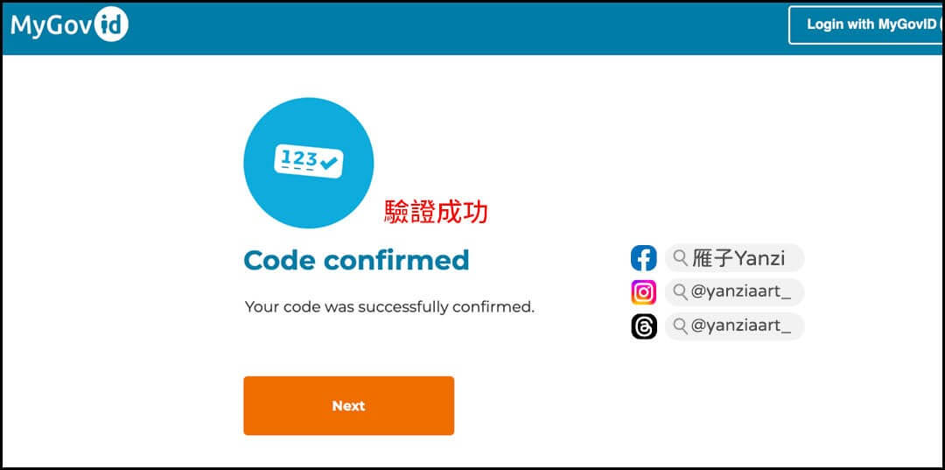The height and width of the screenshot is (470, 945).
Task: Click the MyGovID logo in header
Action: coord(69,25)
